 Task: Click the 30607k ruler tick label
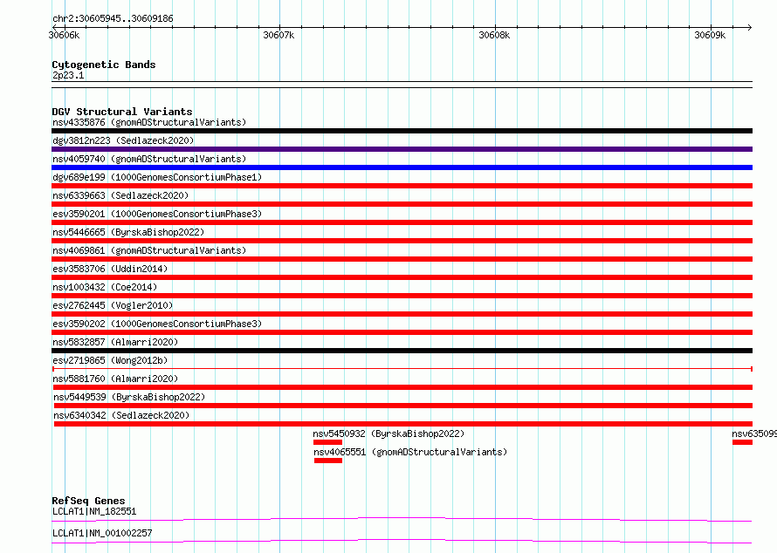[278, 35]
